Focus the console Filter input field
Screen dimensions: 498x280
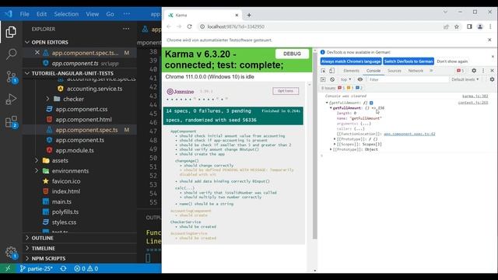tap(408, 79)
